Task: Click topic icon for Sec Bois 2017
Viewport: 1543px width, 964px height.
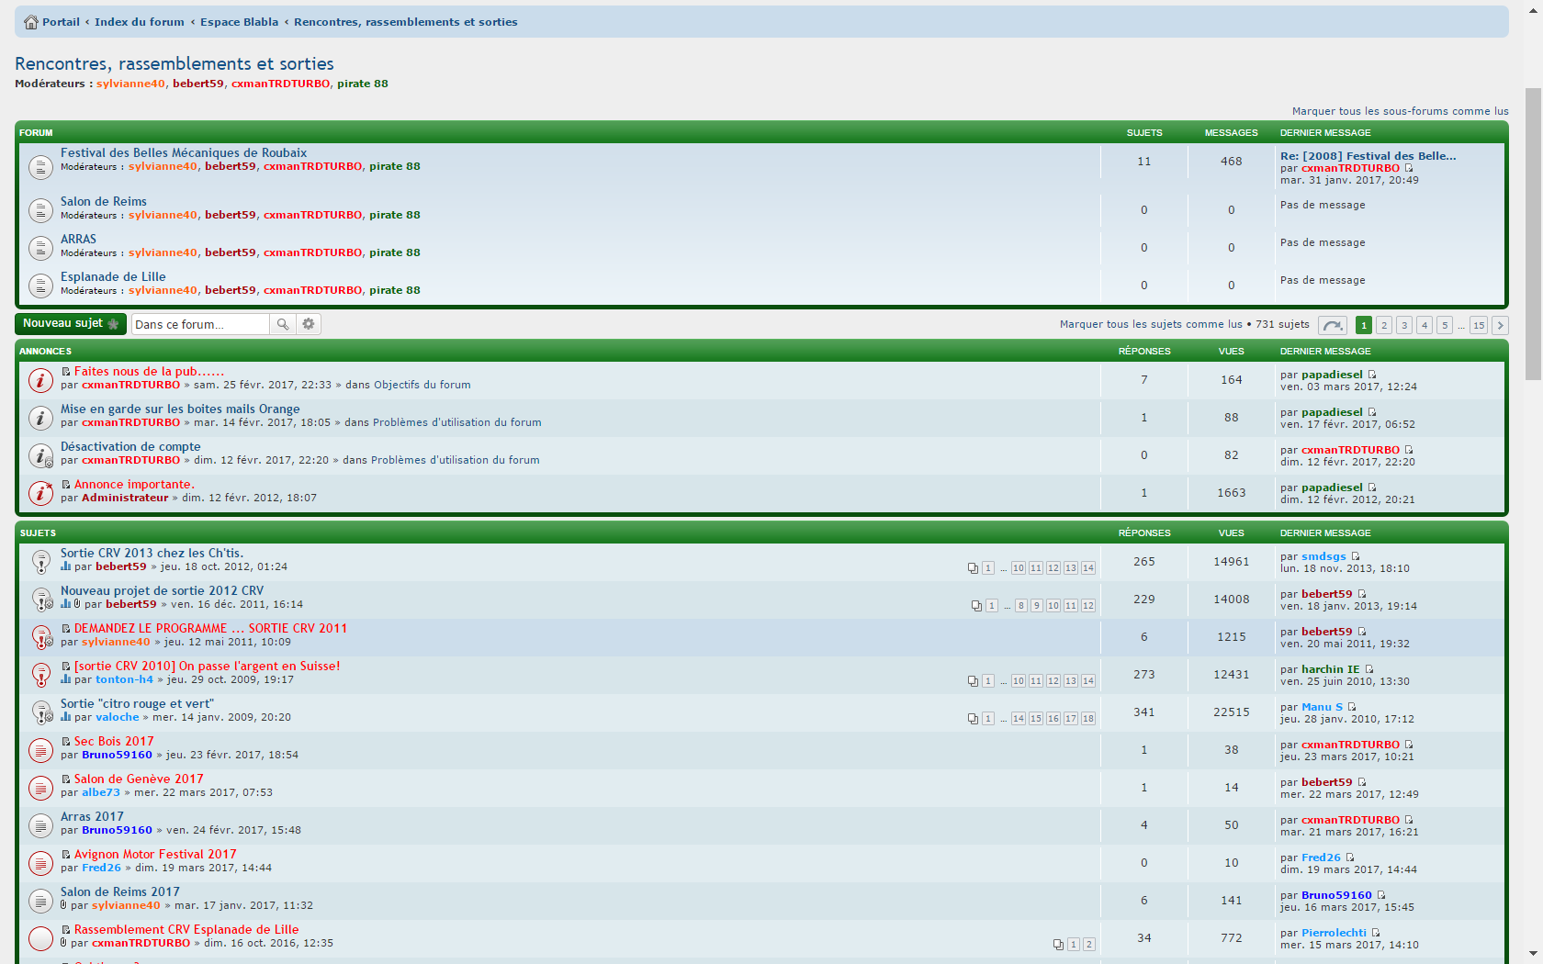Action: point(40,750)
